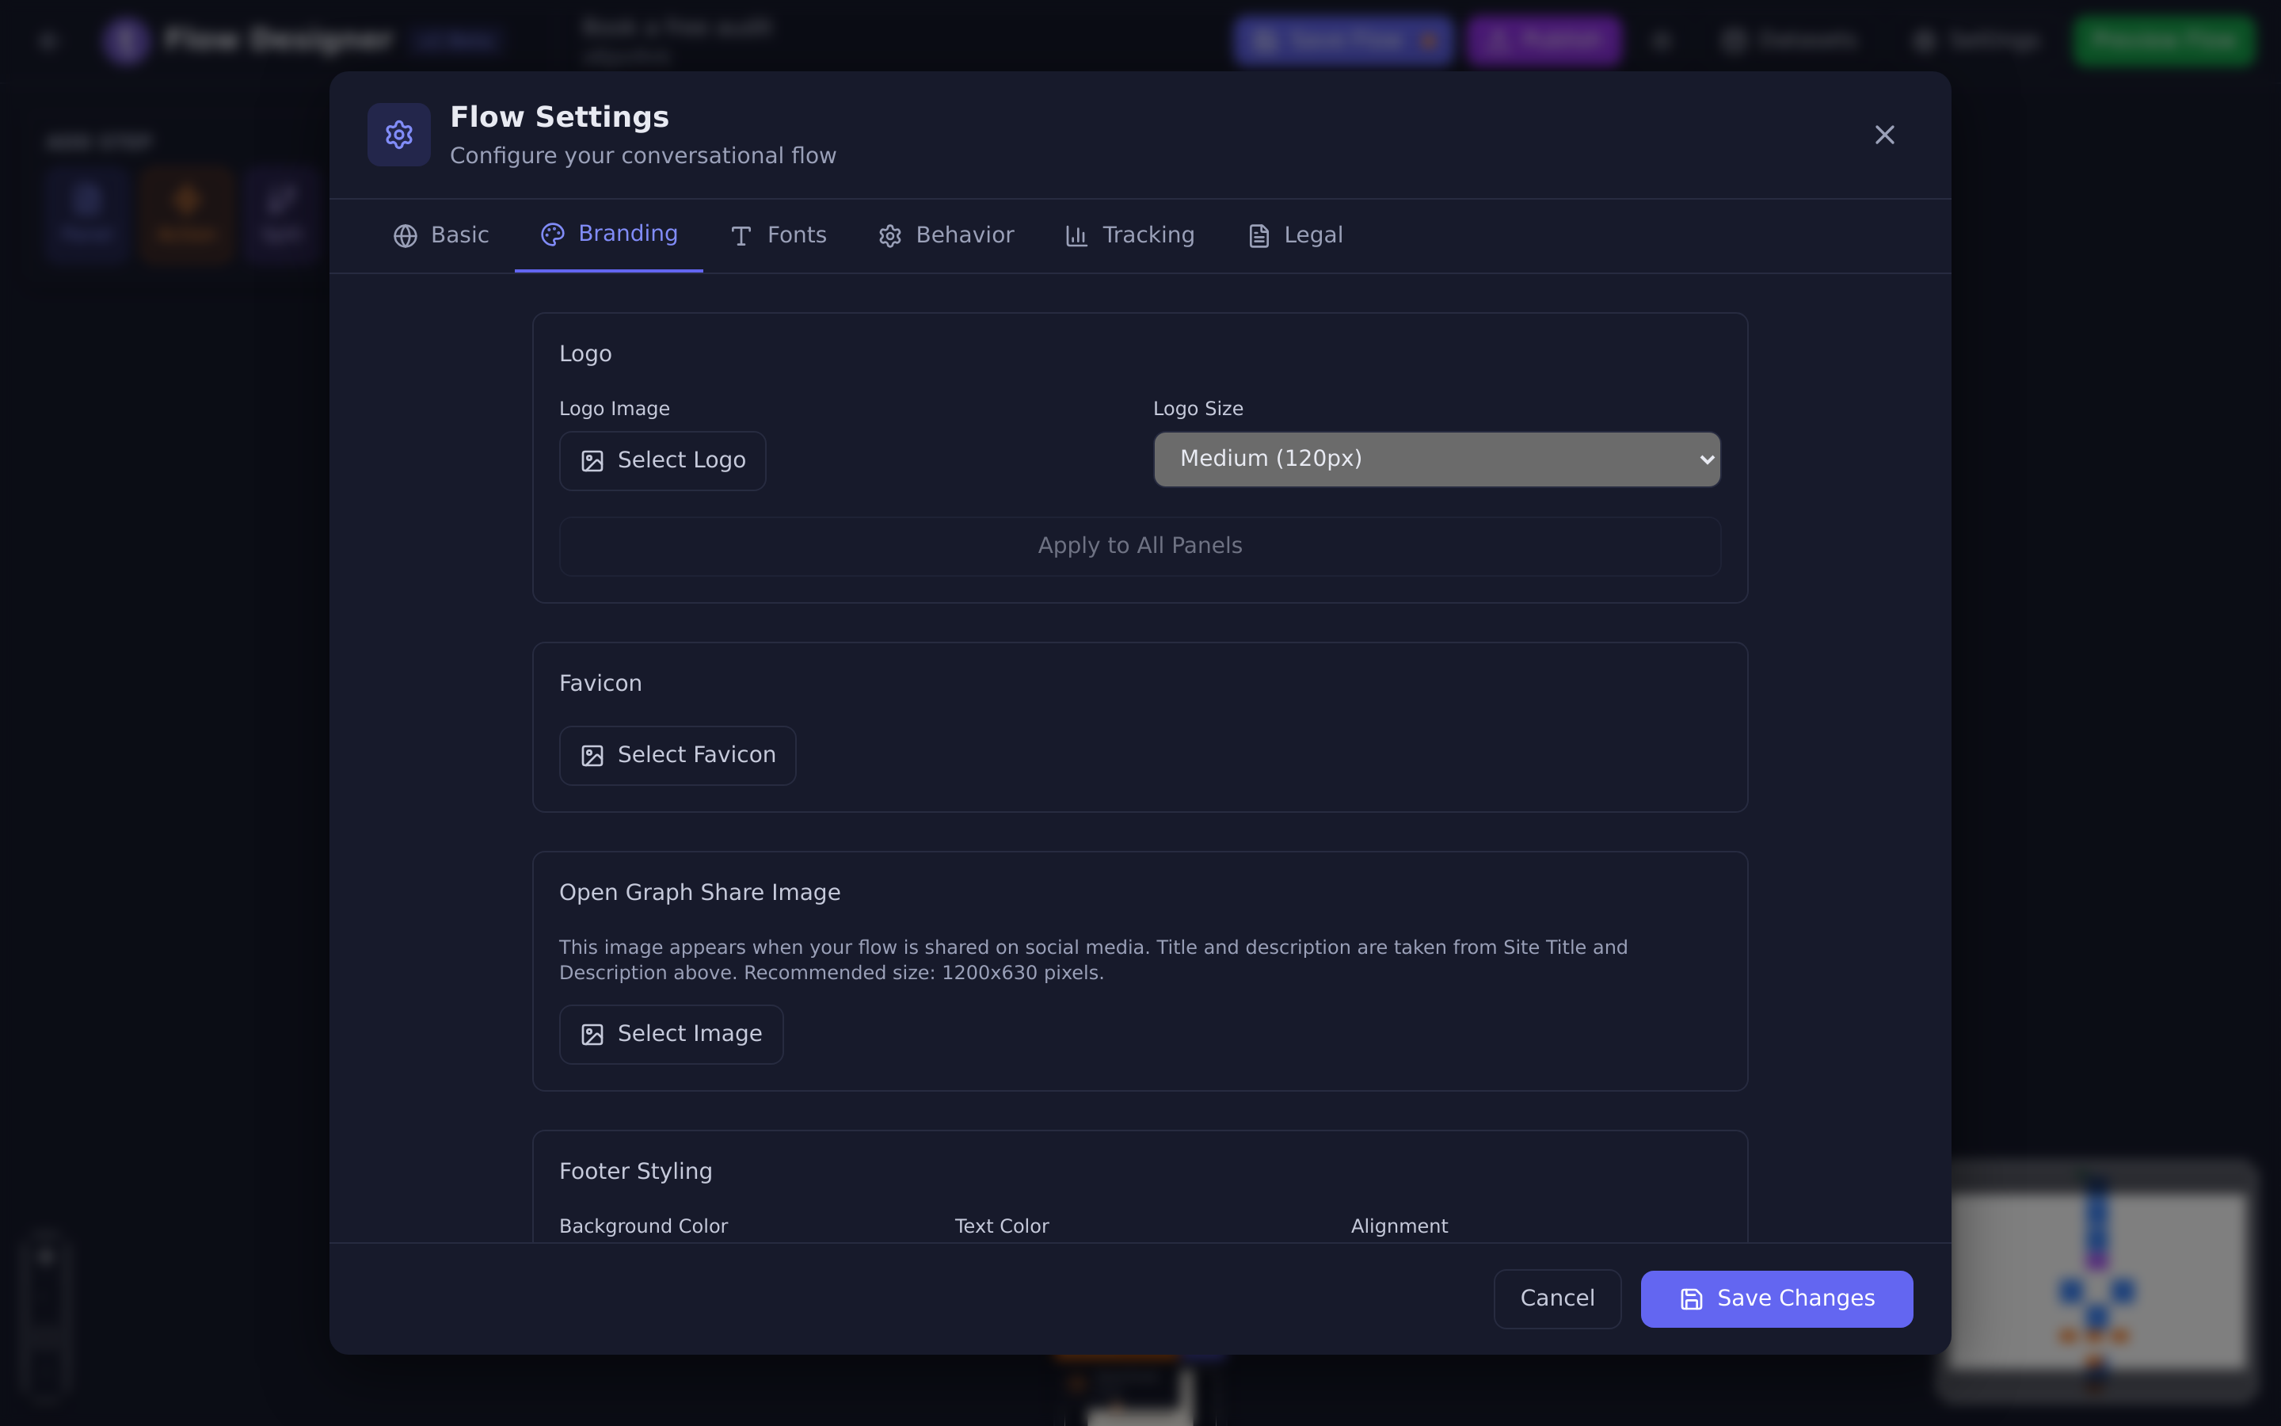Select the Branding tab
Screen dimensions: 2281x1426
[x=609, y=234]
